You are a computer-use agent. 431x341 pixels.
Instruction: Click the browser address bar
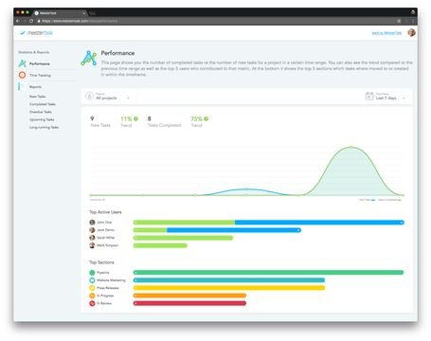218,21
